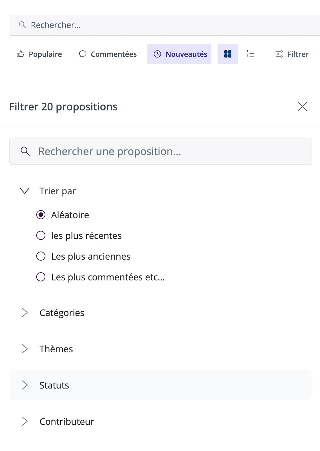The image size is (320, 451).
Task: Click the speech bubble icon beside Commentées
Action: pos(83,54)
